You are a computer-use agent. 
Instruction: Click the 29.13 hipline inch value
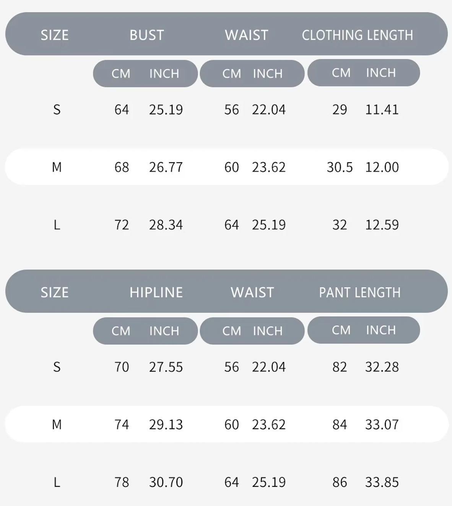[x=166, y=424]
